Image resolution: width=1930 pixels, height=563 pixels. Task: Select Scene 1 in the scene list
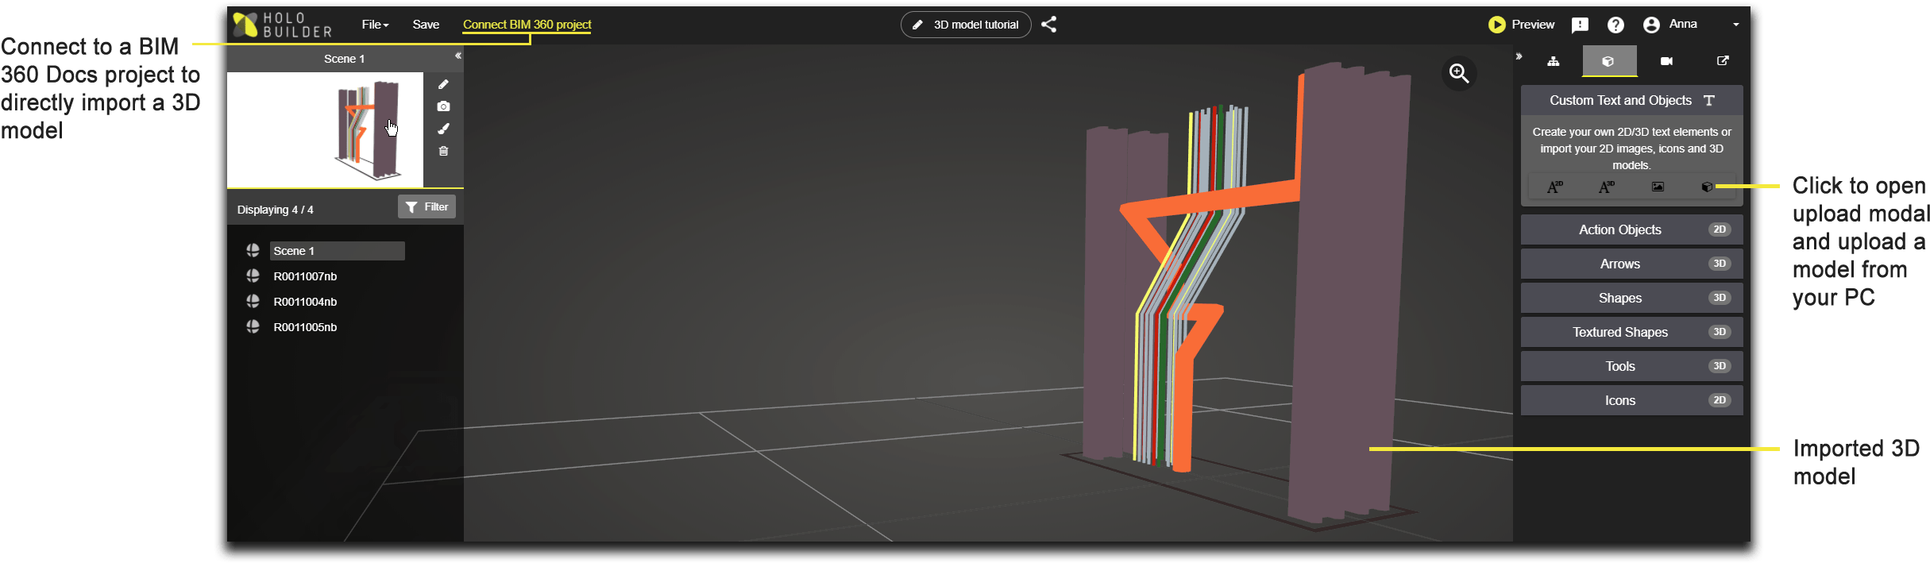(337, 251)
